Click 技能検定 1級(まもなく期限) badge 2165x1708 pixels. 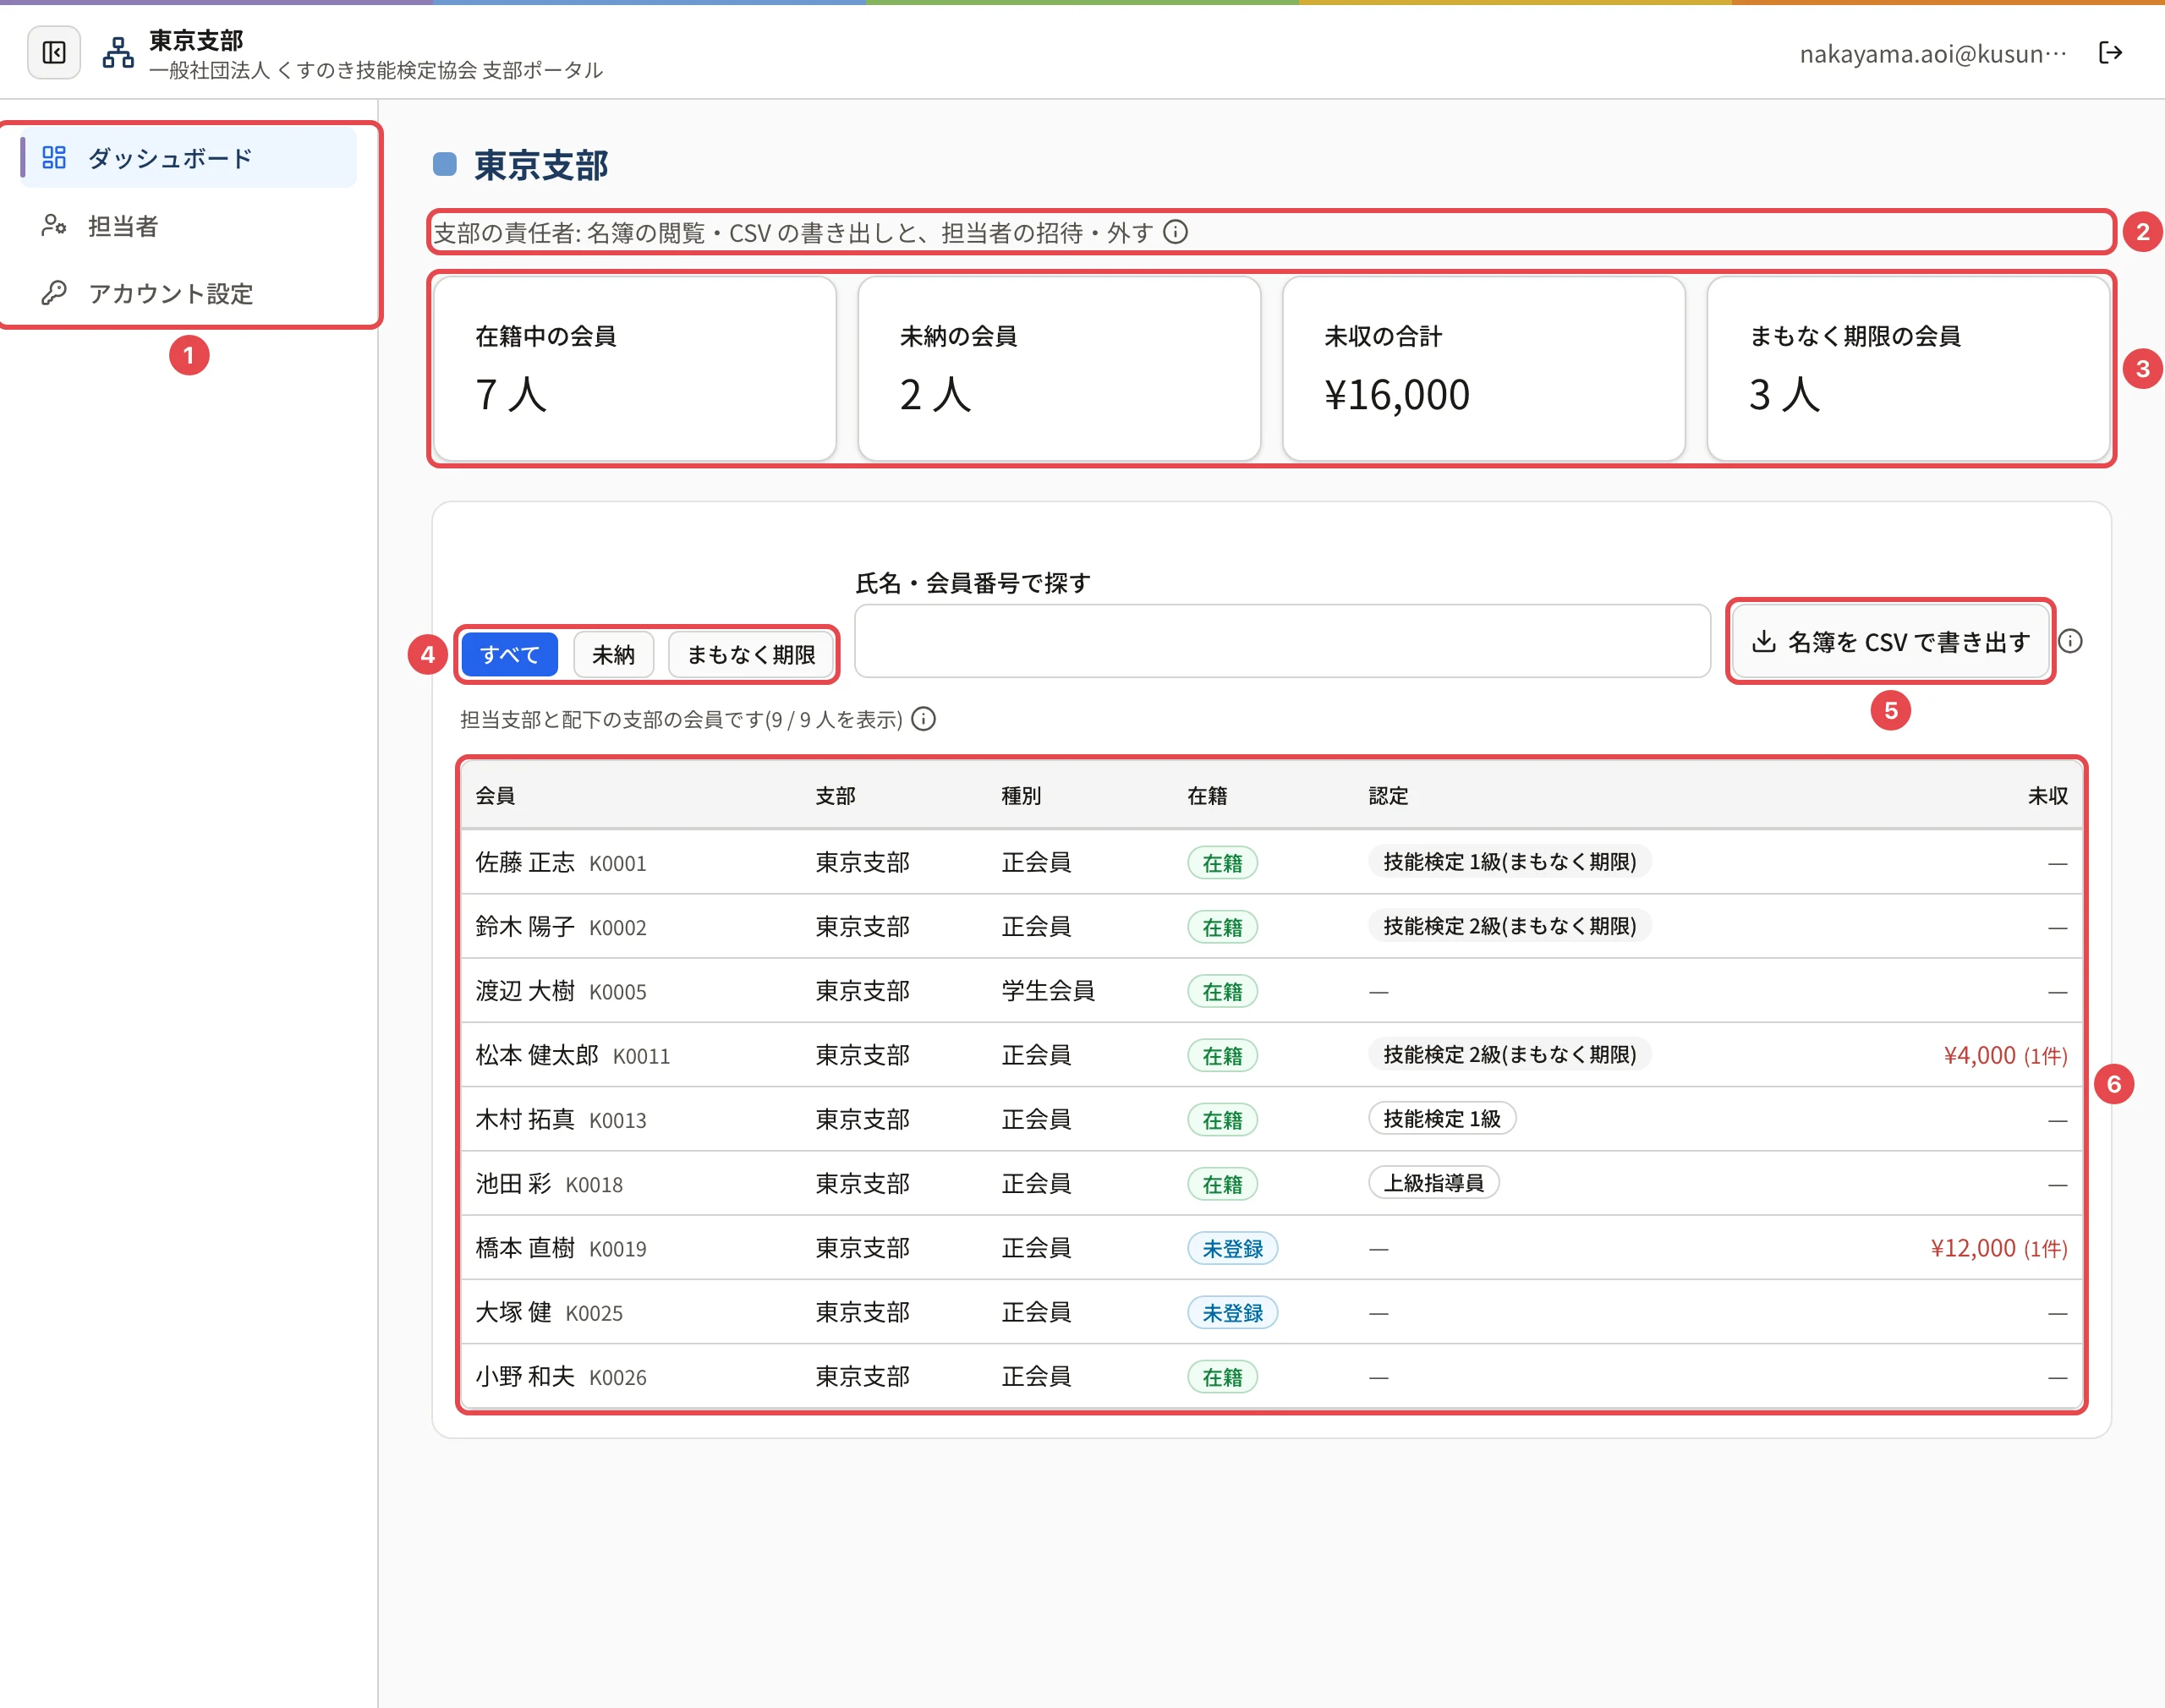pyautogui.click(x=1509, y=861)
